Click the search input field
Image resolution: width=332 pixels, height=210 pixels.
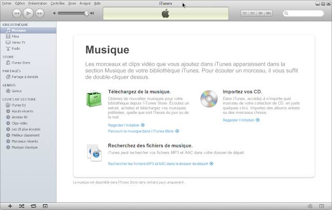point(303,13)
